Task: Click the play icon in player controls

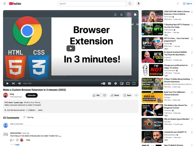Action: (x=7, y=84)
